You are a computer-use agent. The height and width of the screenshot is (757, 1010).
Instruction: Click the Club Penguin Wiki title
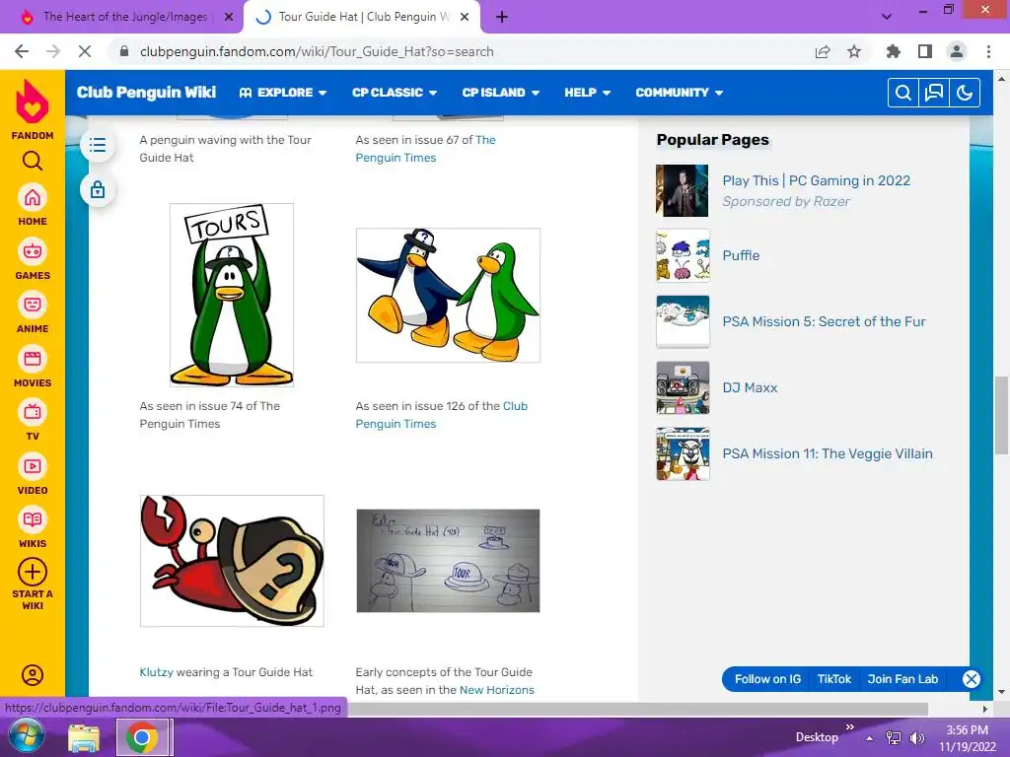tap(146, 92)
